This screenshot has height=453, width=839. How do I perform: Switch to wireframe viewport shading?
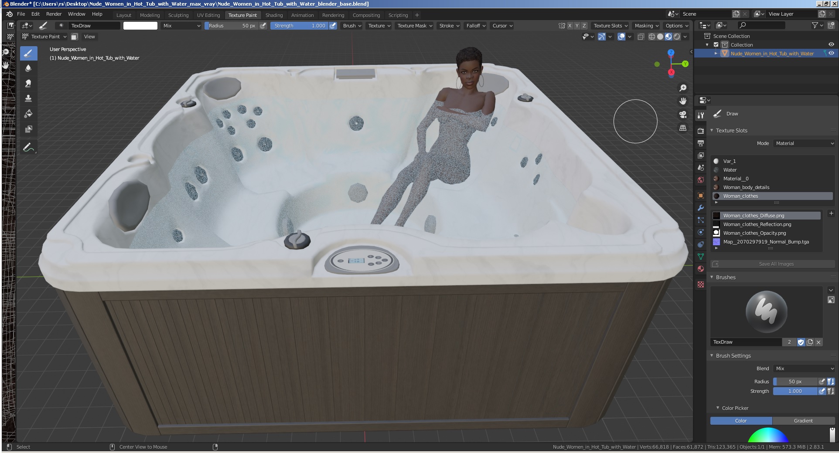click(x=652, y=37)
